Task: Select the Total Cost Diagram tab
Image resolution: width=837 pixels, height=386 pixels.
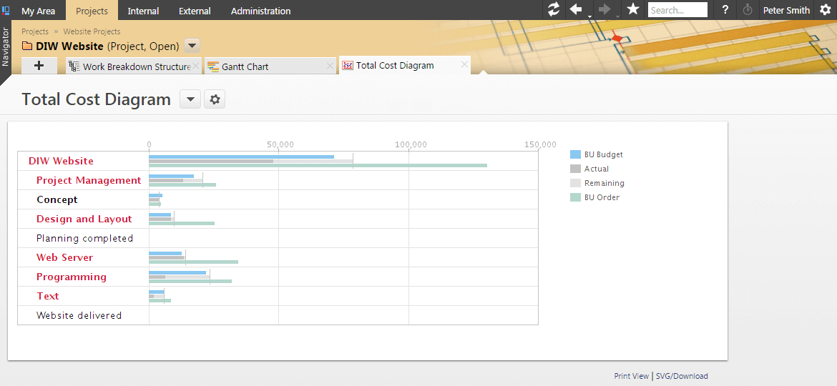Action: click(405, 65)
